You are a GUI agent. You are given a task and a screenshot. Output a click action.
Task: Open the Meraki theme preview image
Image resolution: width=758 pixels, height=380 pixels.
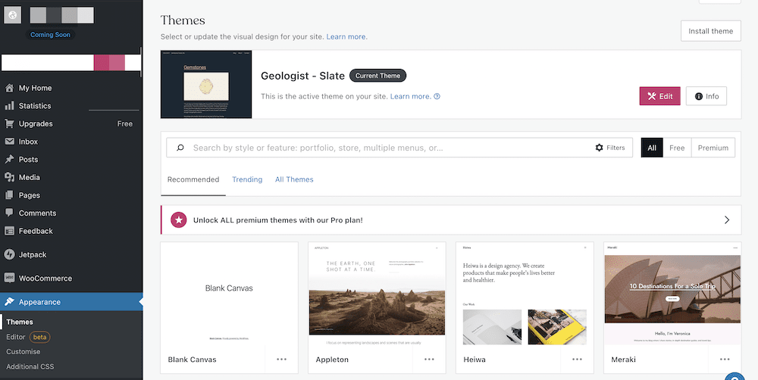672,294
